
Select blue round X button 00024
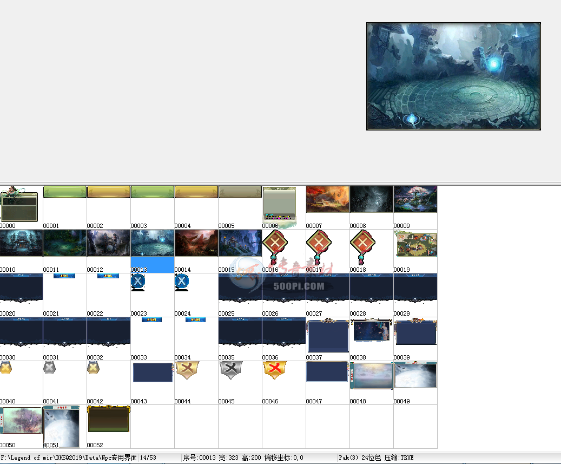pos(181,282)
